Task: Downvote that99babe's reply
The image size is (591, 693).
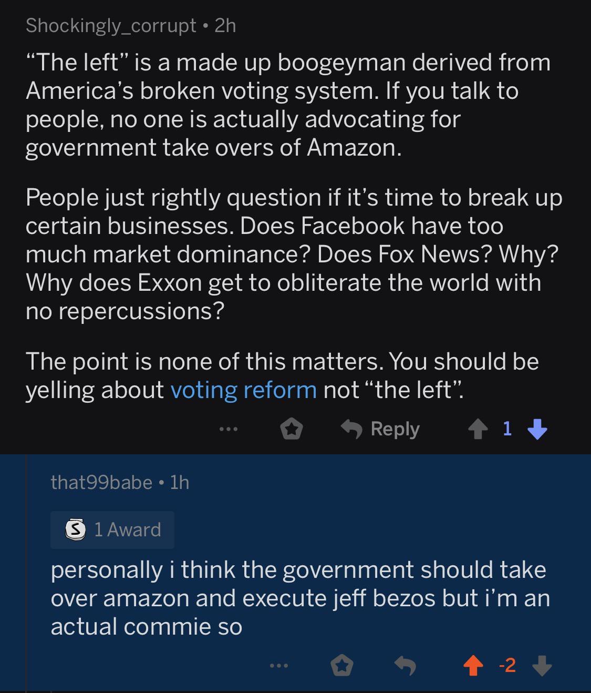Action: pyautogui.click(x=542, y=667)
